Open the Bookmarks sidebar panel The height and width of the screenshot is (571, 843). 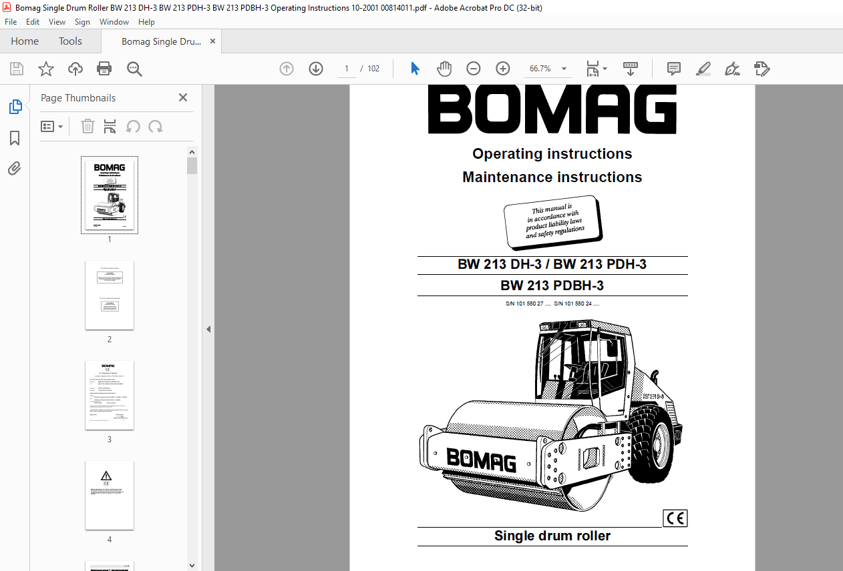pos(15,138)
